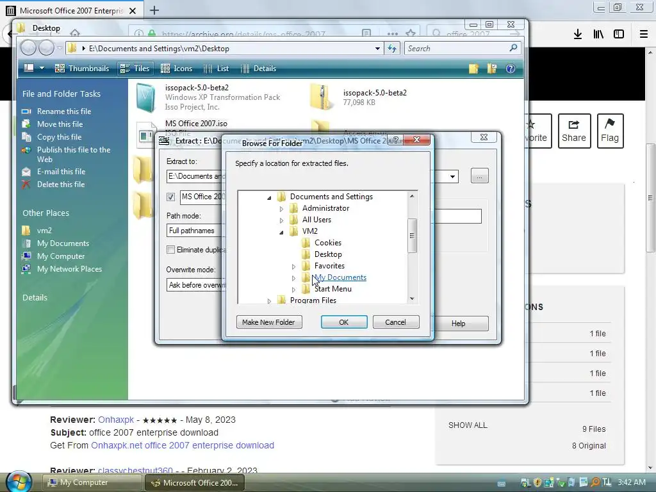Switch view to Thumbnails
The height and width of the screenshot is (492, 656).
click(82, 69)
